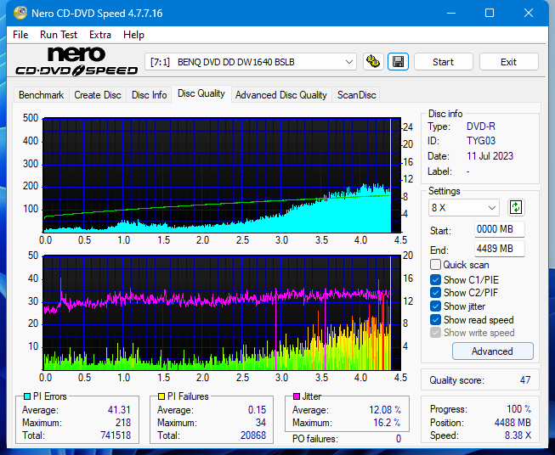Click the PI Errors average 41.31
Viewport: 555px width, 455px height.
[119, 410]
